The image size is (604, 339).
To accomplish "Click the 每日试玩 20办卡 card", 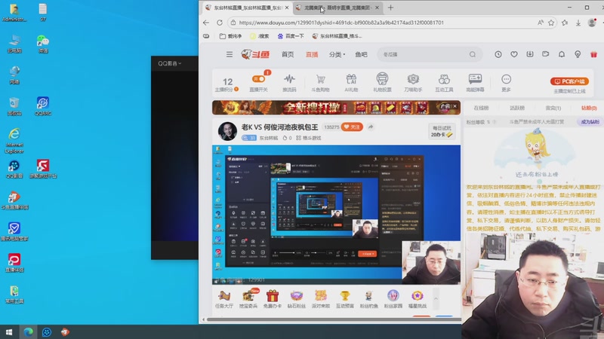I will pos(442,131).
